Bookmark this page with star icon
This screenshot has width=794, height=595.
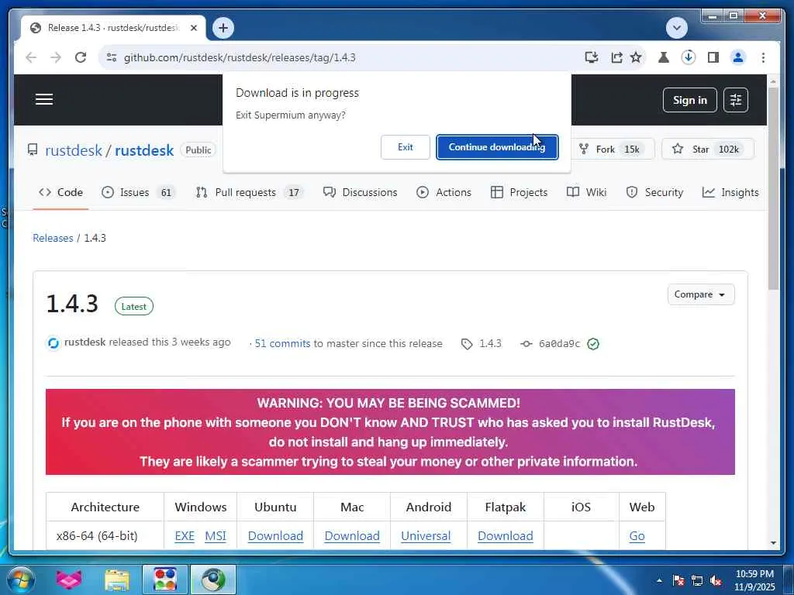(x=636, y=57)
